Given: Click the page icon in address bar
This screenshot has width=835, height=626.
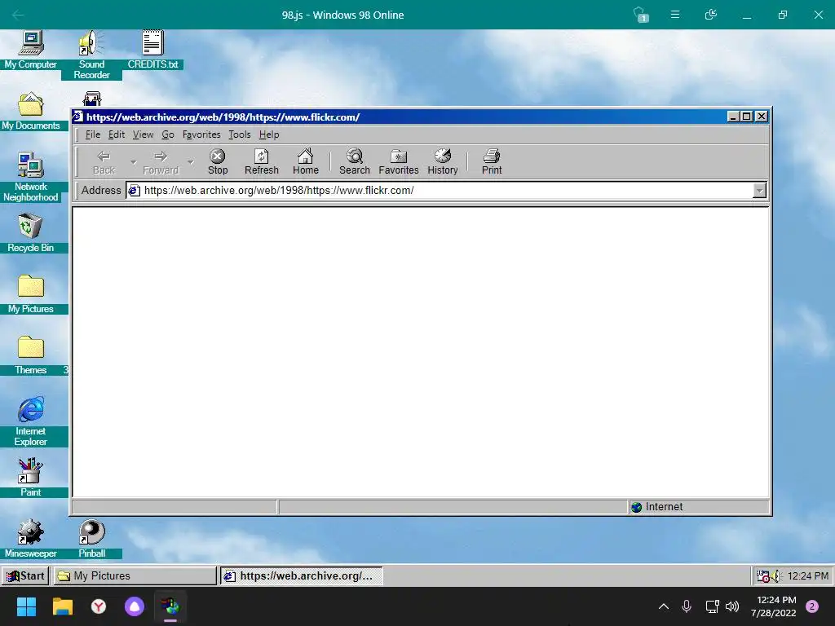Looking at the screenshot, I should (x=135, y=191).
